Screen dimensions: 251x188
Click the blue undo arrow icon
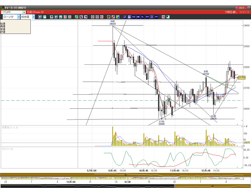point(86,17)
